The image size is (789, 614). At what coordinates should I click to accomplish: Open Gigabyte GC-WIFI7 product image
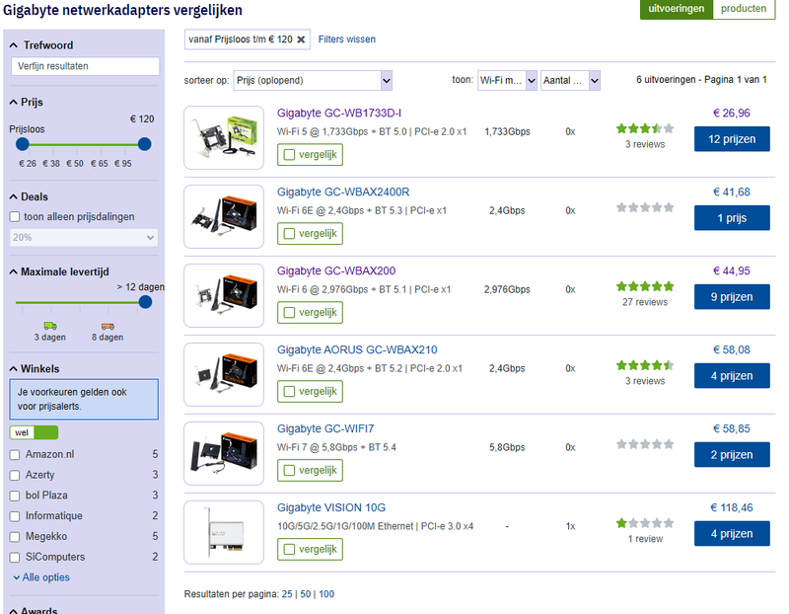224,453
